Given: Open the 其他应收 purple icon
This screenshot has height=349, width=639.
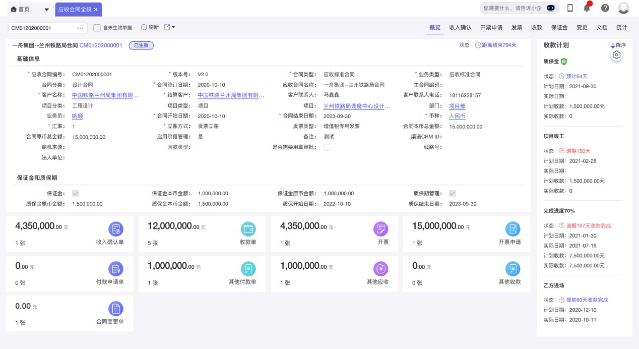Looking at the screenshot, I should pyautogui.click(x=380, y=269).
